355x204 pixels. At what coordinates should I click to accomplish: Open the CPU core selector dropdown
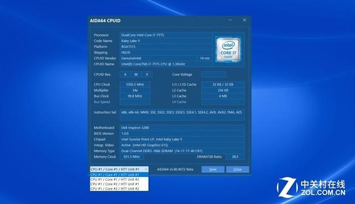(119, 169)
